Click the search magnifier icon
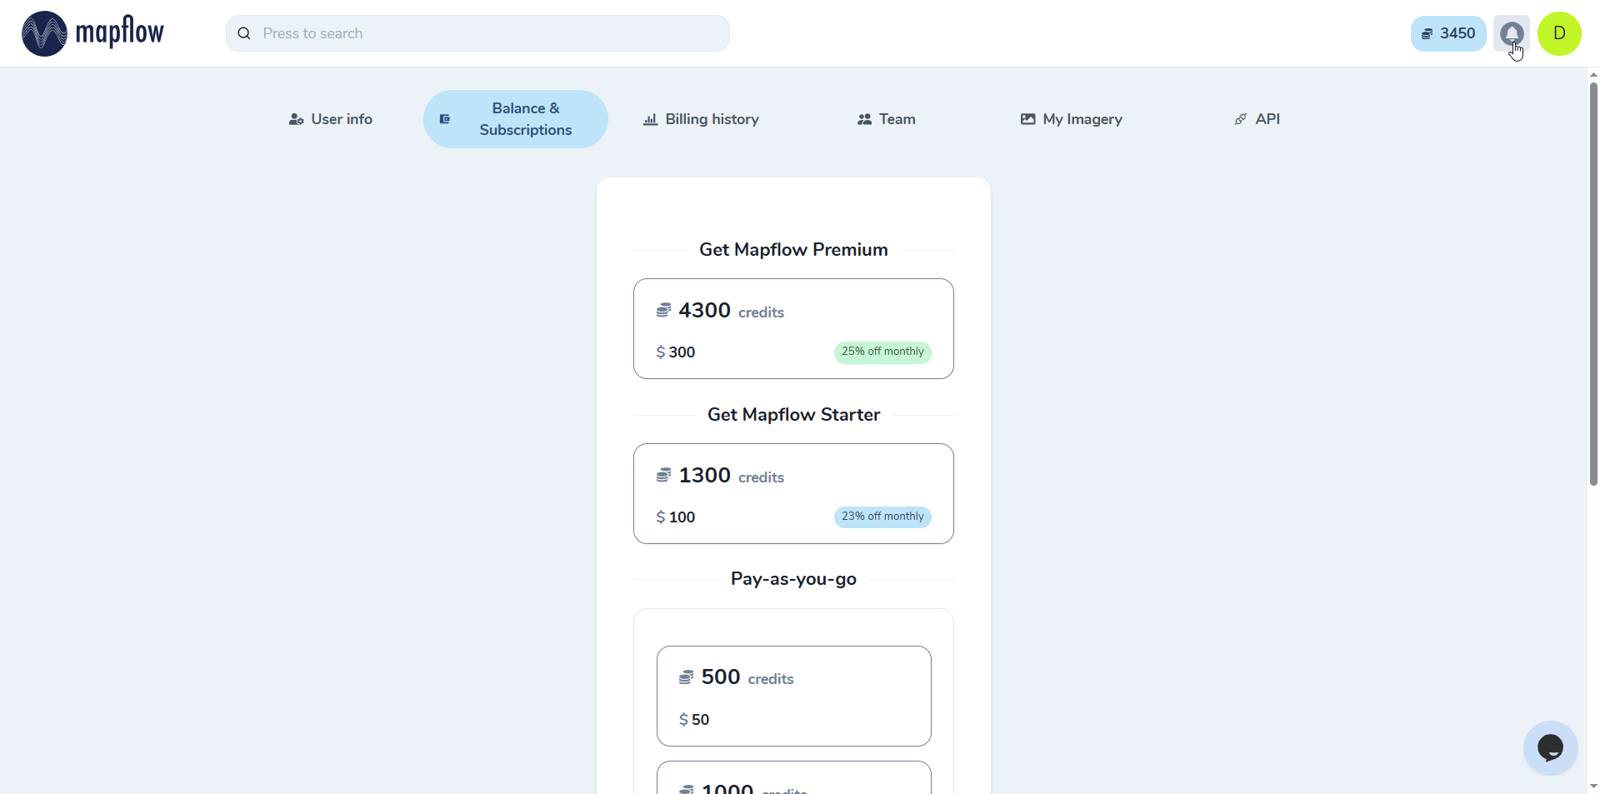 (244, 33)
